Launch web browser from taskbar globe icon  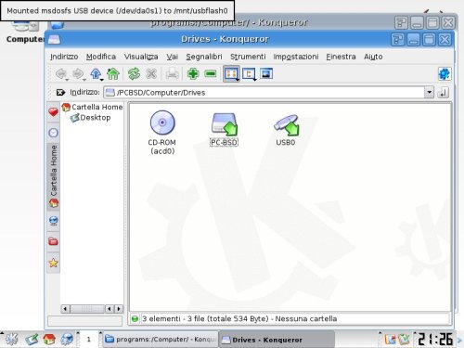click(x=67, y=340)
